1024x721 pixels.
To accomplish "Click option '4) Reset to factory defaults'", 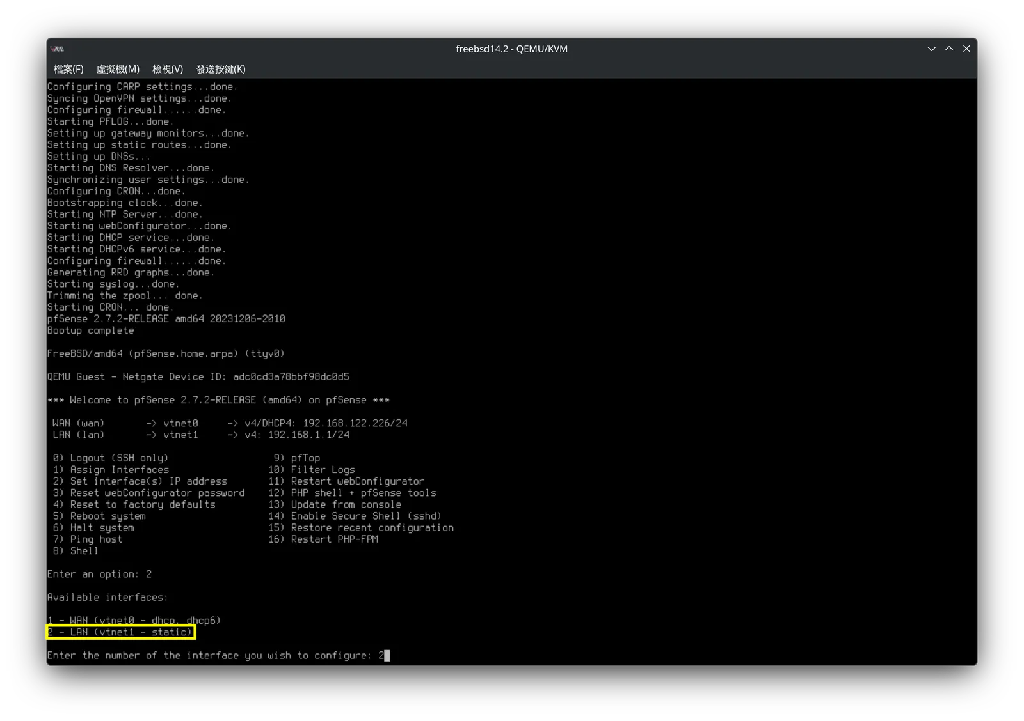I will (134, 504).
